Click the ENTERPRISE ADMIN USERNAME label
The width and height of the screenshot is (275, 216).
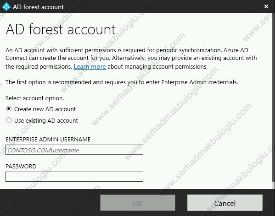click(x=48, y=139)
